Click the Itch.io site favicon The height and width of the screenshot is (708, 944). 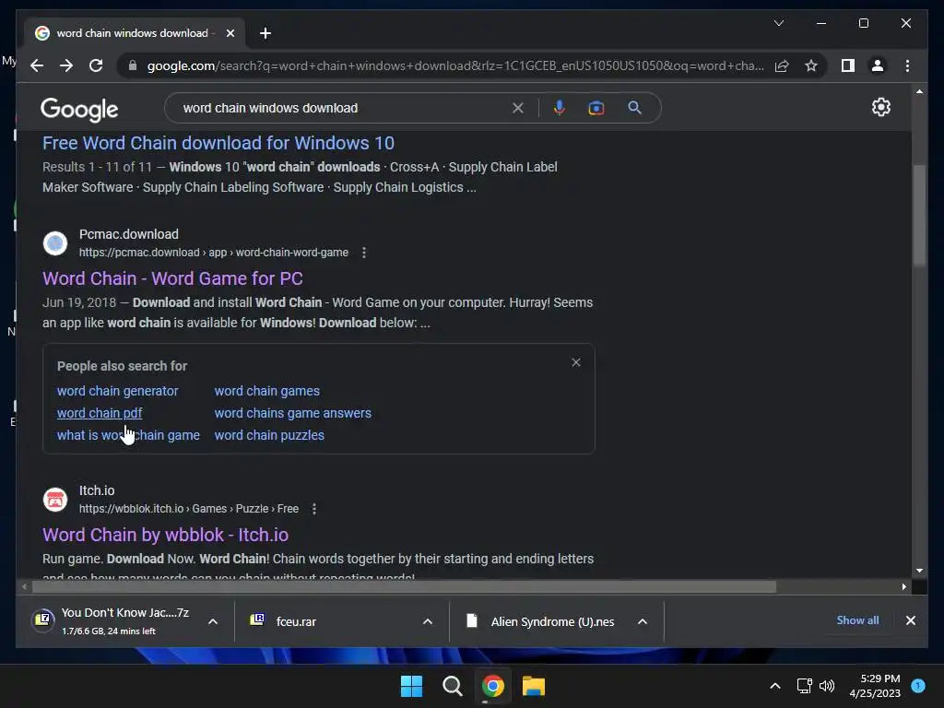(54, 500)
